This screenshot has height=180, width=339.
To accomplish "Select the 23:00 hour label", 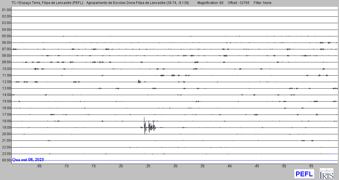I will click(6, 154).
